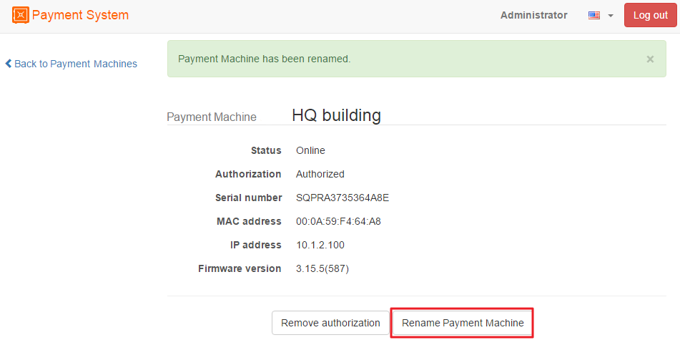Select firmware version 3.15.5(587) text
This screenshot has height=340, width=680.
[x=322, y=268]
